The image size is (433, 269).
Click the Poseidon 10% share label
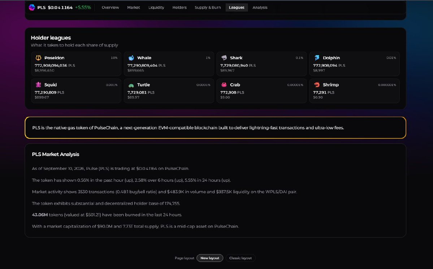pyautogui.click(x=114, y=58)
